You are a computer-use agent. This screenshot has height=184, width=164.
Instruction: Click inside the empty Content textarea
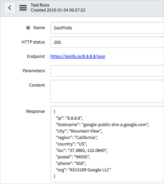coord(107,91)
